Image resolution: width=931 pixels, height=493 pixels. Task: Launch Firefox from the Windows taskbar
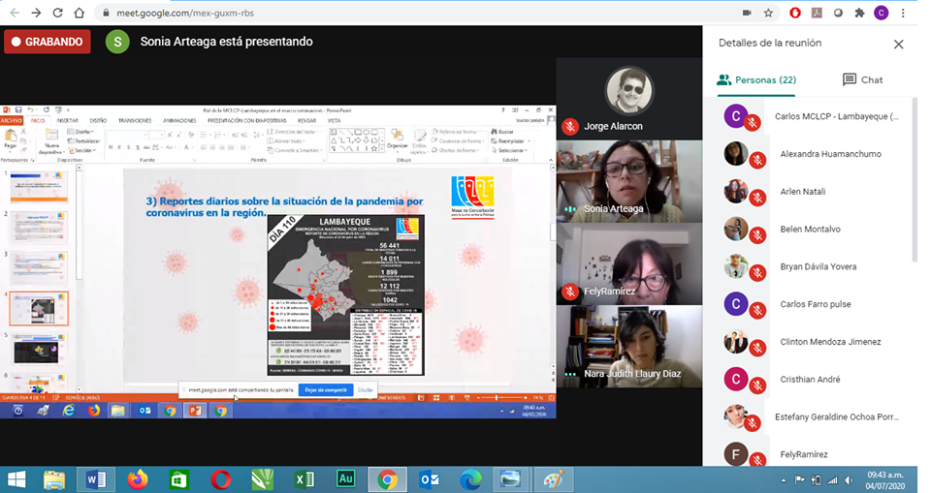[x=138, y=478]
